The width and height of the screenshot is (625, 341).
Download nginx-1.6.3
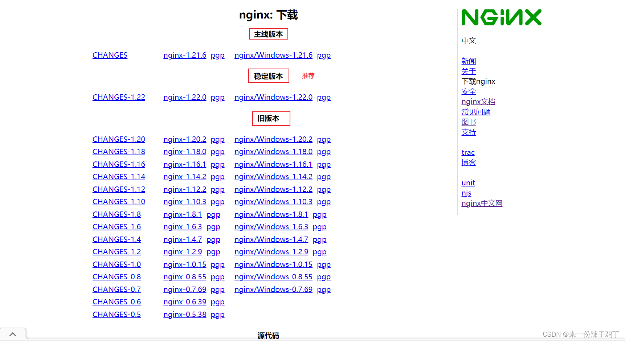(183, 227)
